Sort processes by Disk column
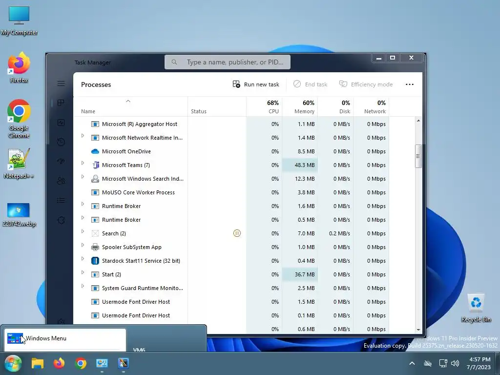This screenshot has height=375, width=500. point(335,107)
